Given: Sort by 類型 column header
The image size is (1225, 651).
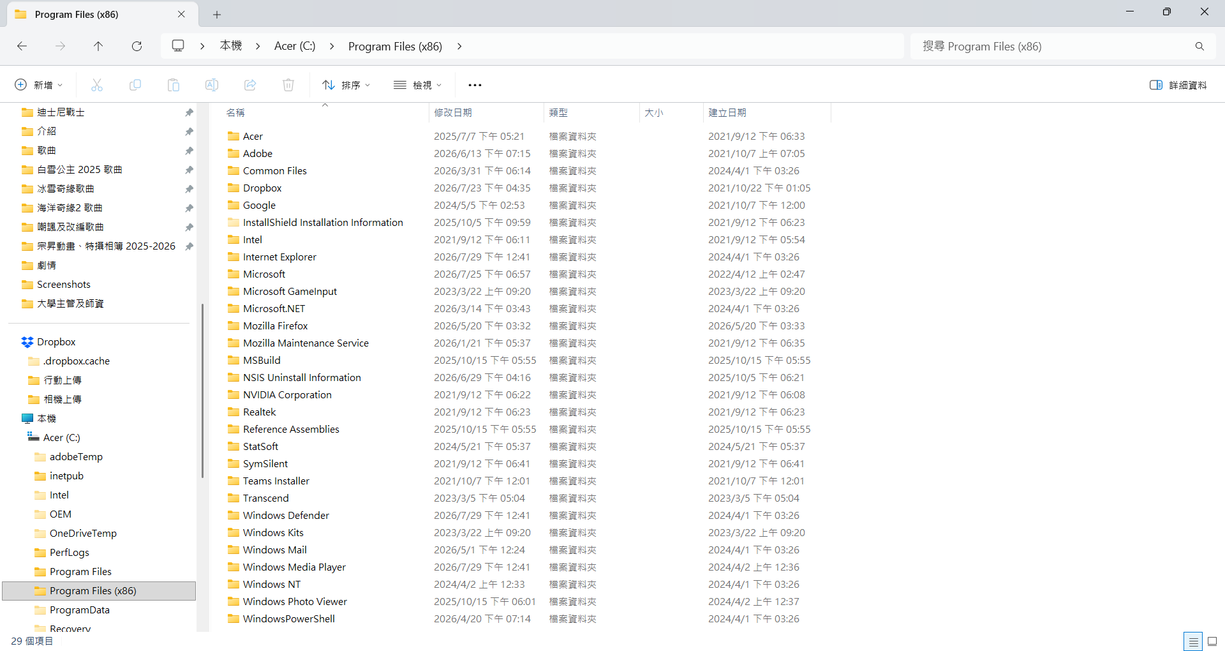Looking at the screenshot, I should pyautogui.click(x=591, y=112).
